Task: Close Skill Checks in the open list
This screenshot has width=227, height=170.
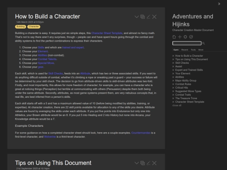Action: pos(173,63)
